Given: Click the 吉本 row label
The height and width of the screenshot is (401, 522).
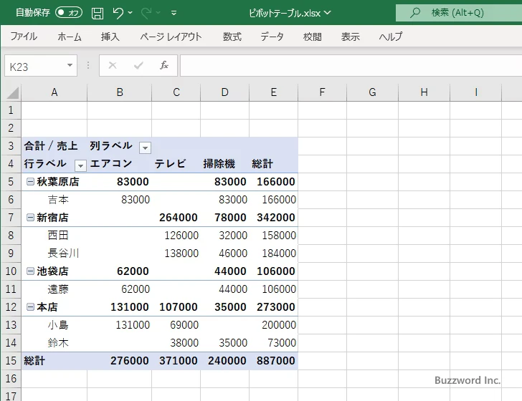Looking at the screenshot, I should point(58,200).
